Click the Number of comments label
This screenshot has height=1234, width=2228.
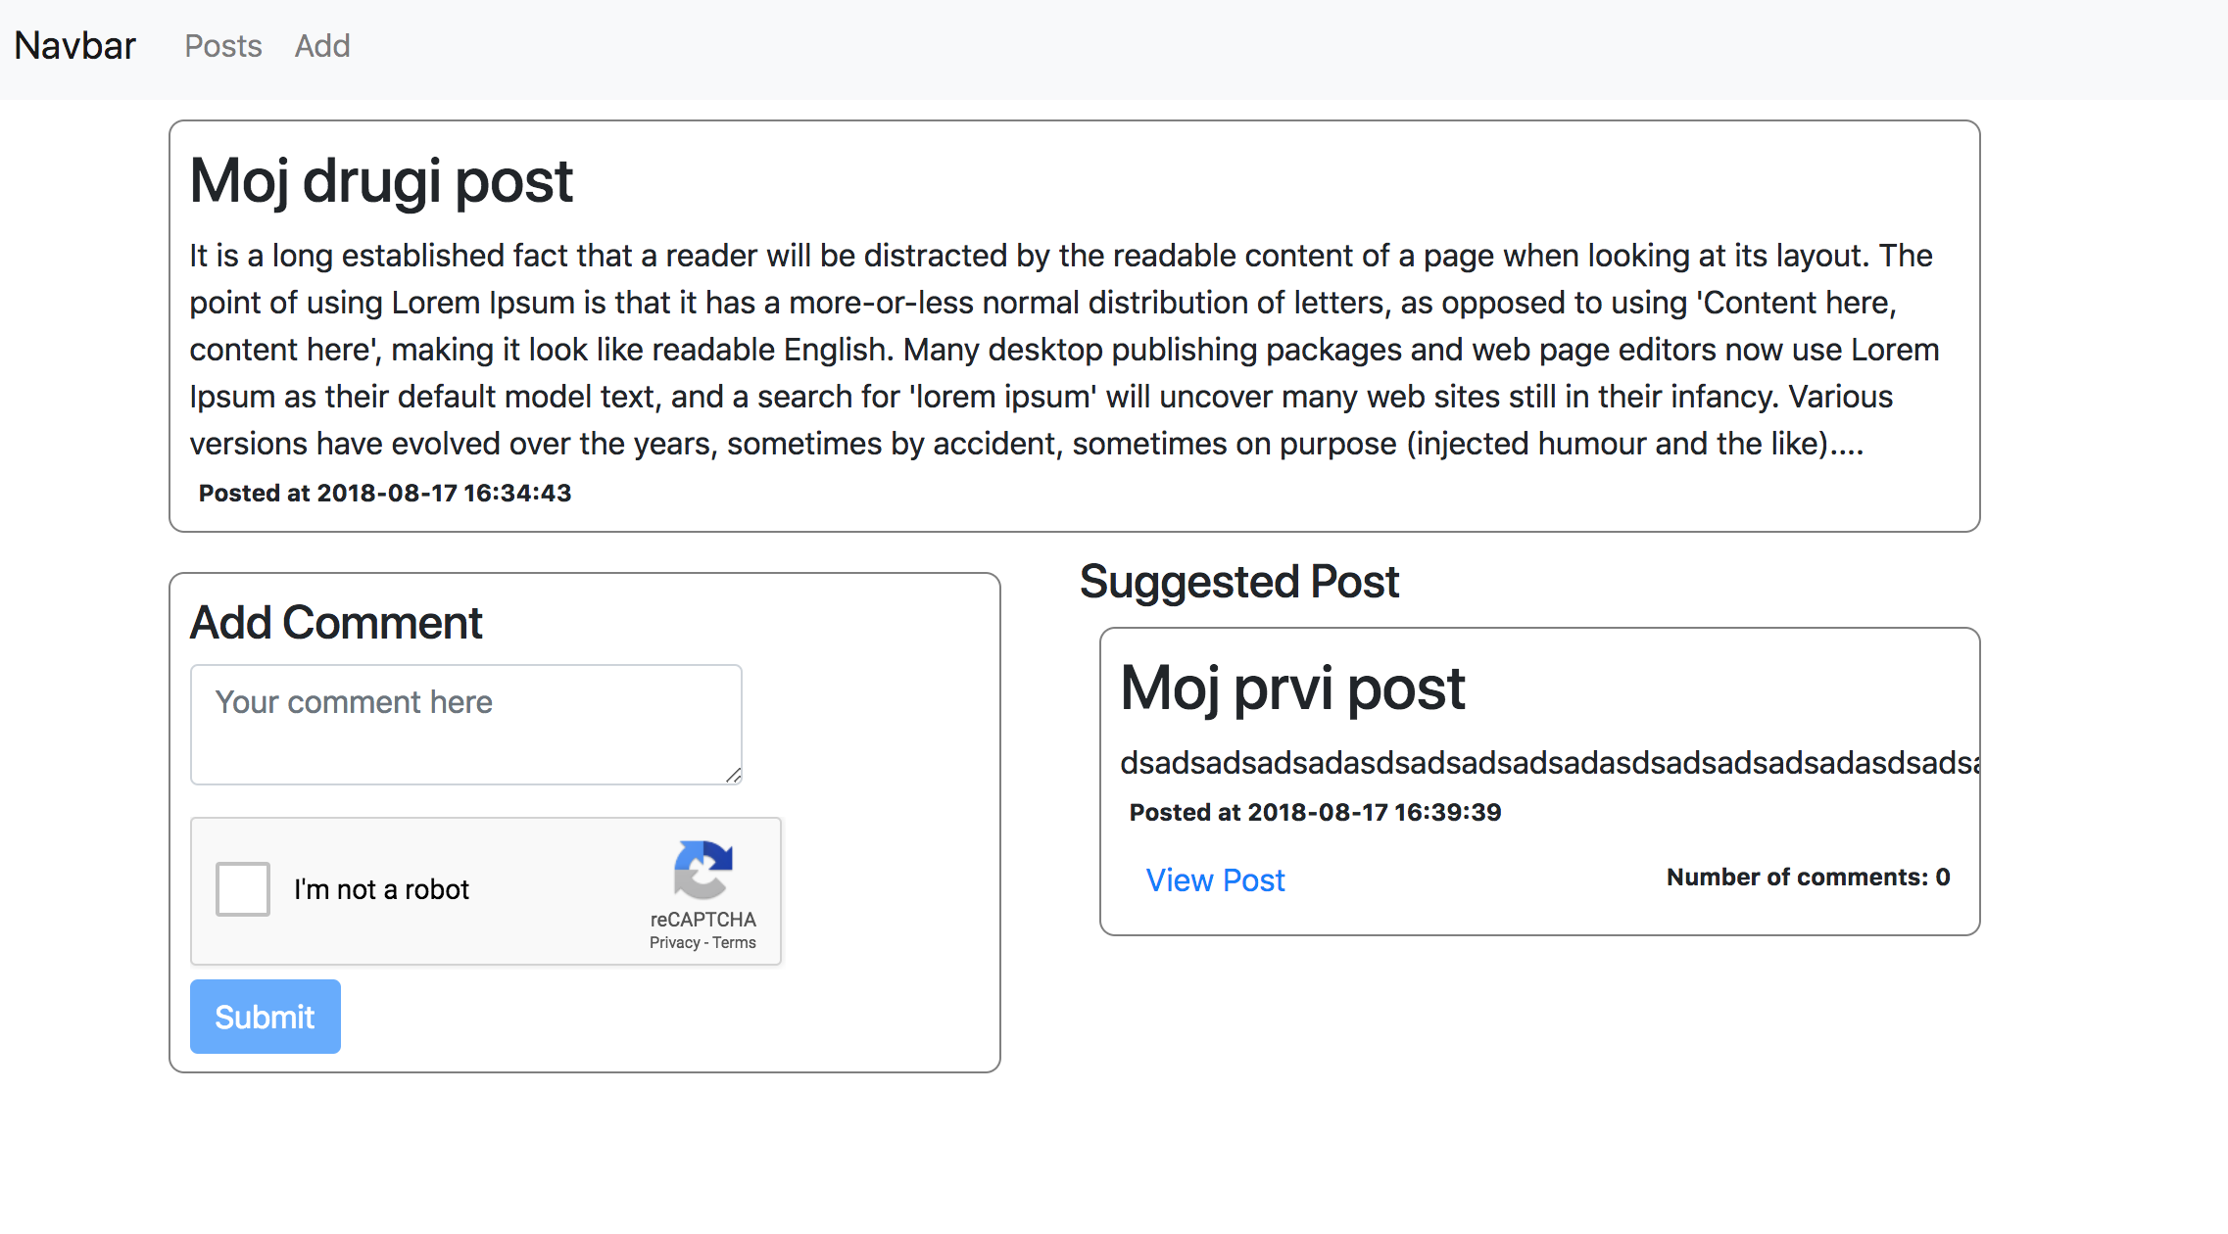(1808, 877)
